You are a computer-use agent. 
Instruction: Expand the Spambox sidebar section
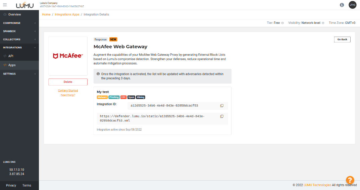pos(19,31)
